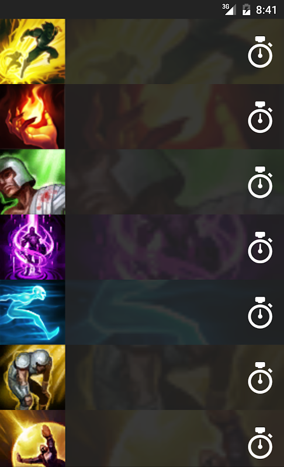Image resolution: width=284 pixels, height=467 pixels.
Task: Tap the 8:41 clock in status bar
Action: 266,10
